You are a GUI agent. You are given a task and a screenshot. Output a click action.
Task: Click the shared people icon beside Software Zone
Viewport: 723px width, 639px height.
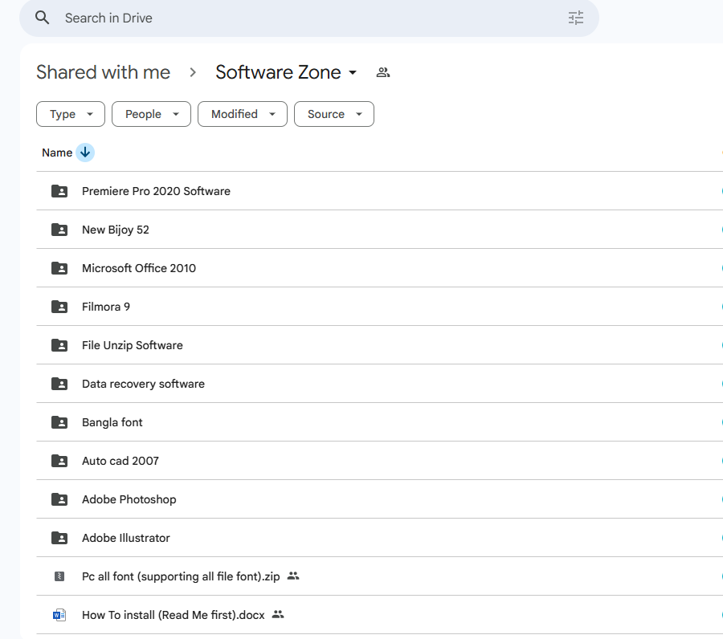point(383,72)
